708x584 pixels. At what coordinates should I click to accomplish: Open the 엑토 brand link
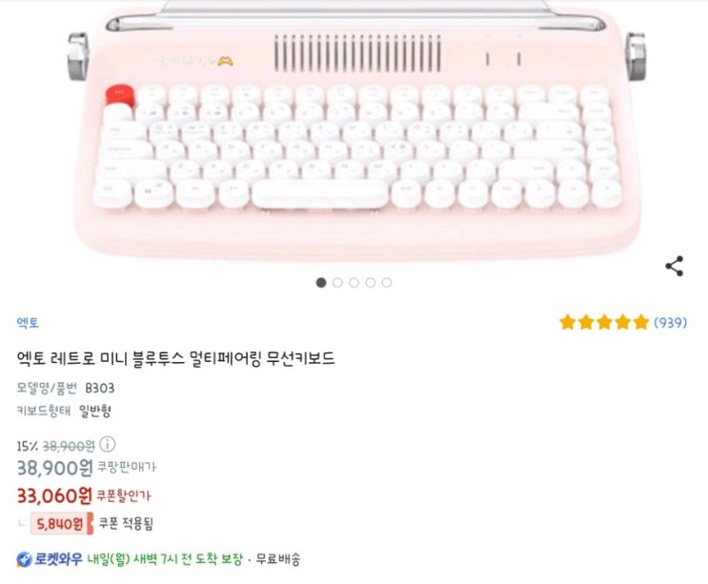coord(28,322)
